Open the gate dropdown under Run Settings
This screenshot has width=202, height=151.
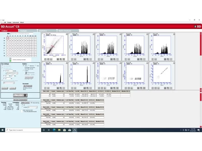point(9,83)
